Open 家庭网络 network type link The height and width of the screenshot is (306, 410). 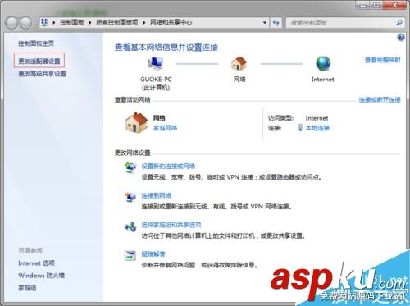coord(165,128)
